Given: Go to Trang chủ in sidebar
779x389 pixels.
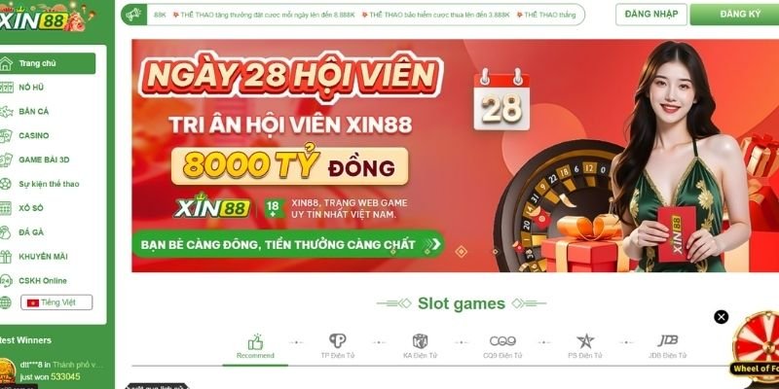Looking at the screenshot, I should click(48, 63).
